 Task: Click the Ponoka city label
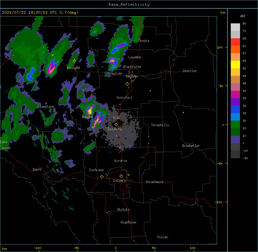[144, 41]
